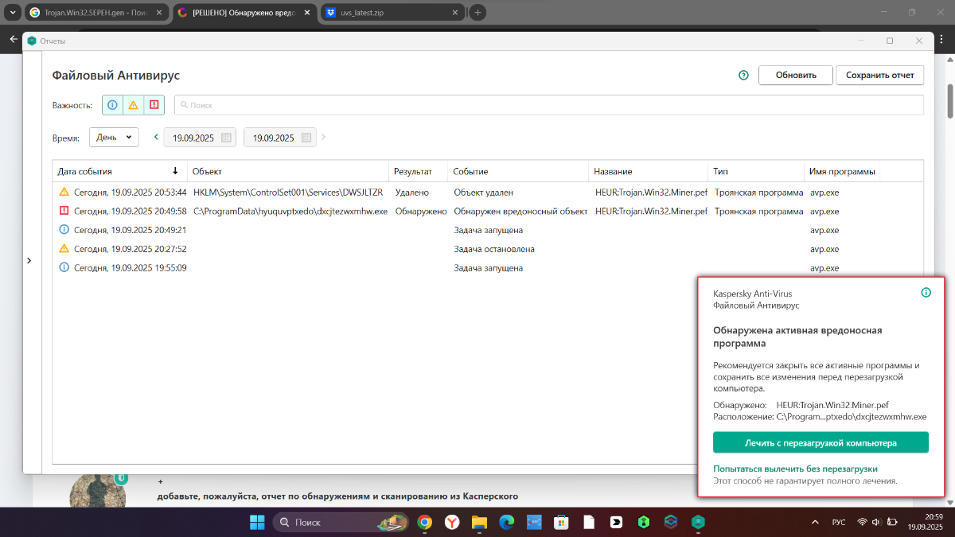Viewport: 955px width, 537px height.
Task: Click the Сохранить отчет button
Action: [880, 75]
